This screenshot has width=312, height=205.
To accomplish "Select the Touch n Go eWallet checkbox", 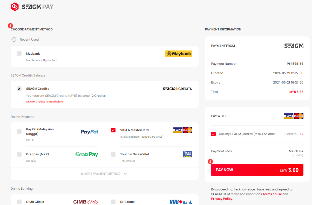I will 113,154.
